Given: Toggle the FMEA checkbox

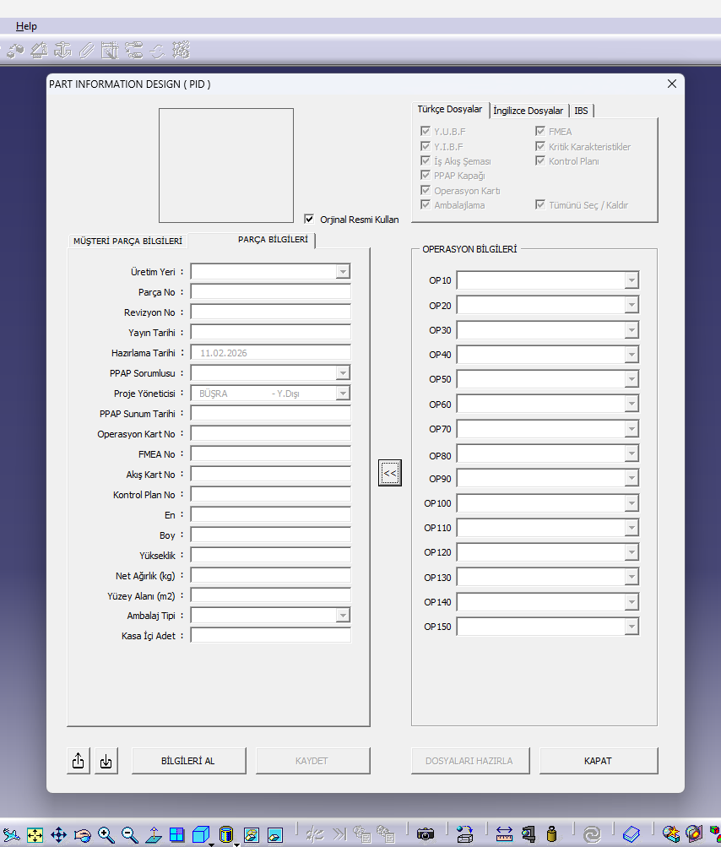Looking at the screenshot, I should (540, 132).
